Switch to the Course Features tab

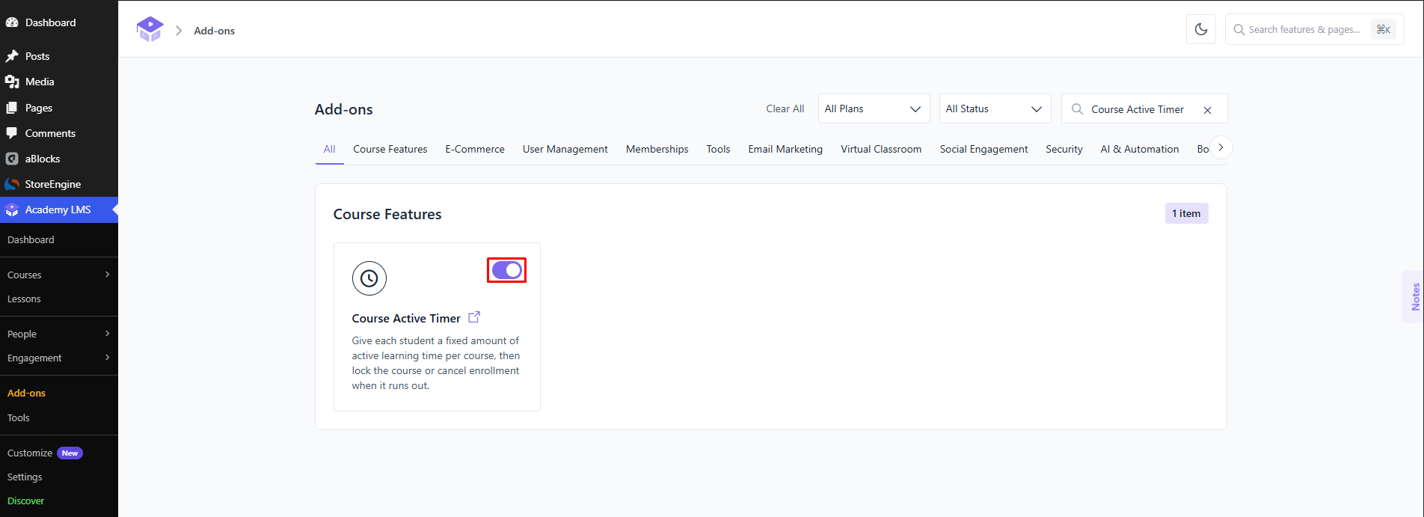390,149
